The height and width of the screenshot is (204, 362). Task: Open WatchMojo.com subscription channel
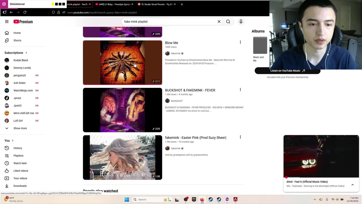pyautogui.click(x=23, y=90)
